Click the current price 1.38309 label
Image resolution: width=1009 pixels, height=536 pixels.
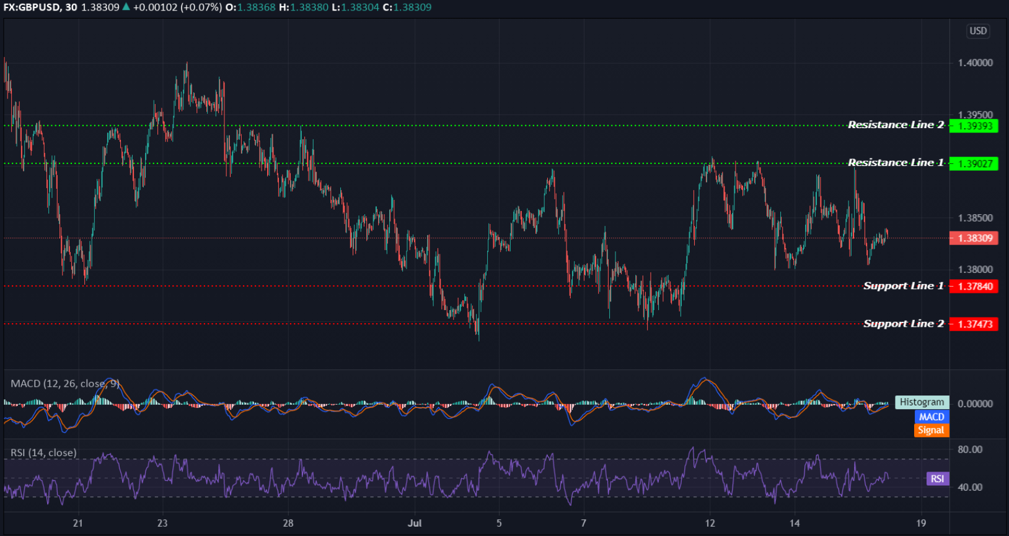pos(974,238)
